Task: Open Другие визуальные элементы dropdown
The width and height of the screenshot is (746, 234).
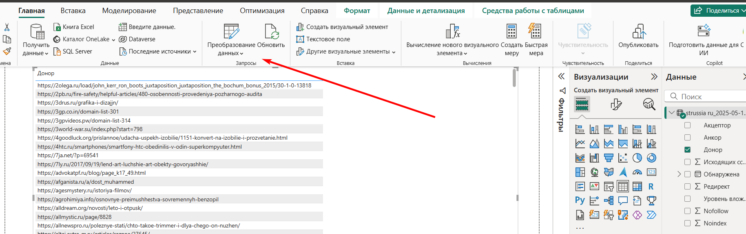Action: [x=394, y=52]
